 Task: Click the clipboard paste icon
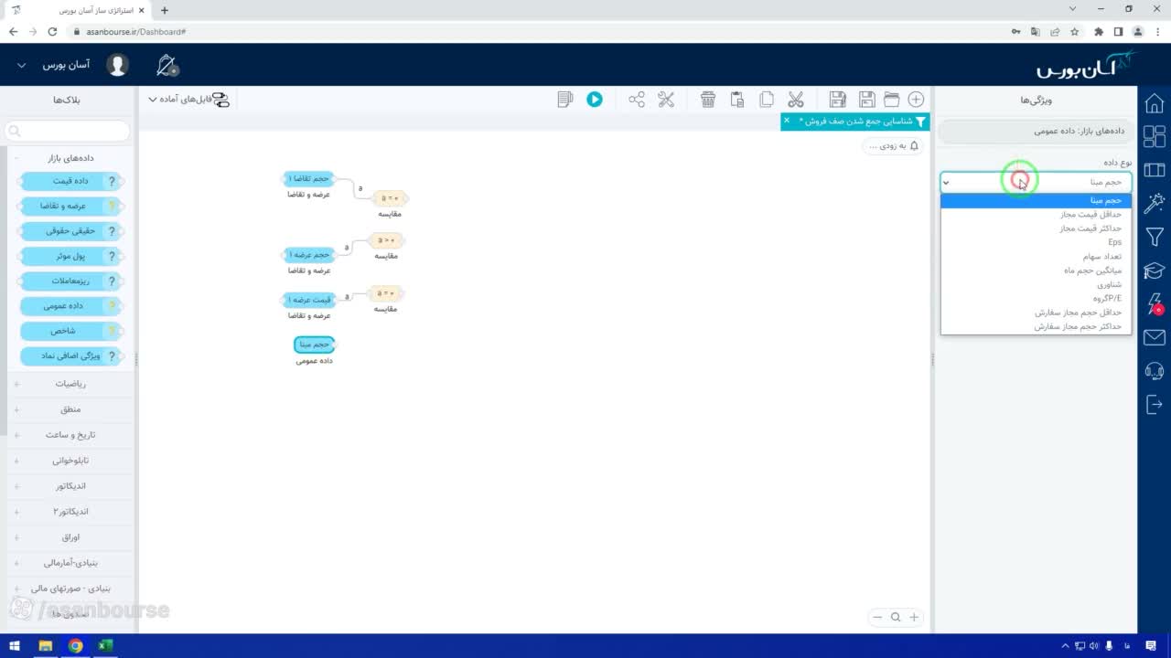tap(737, 100)
